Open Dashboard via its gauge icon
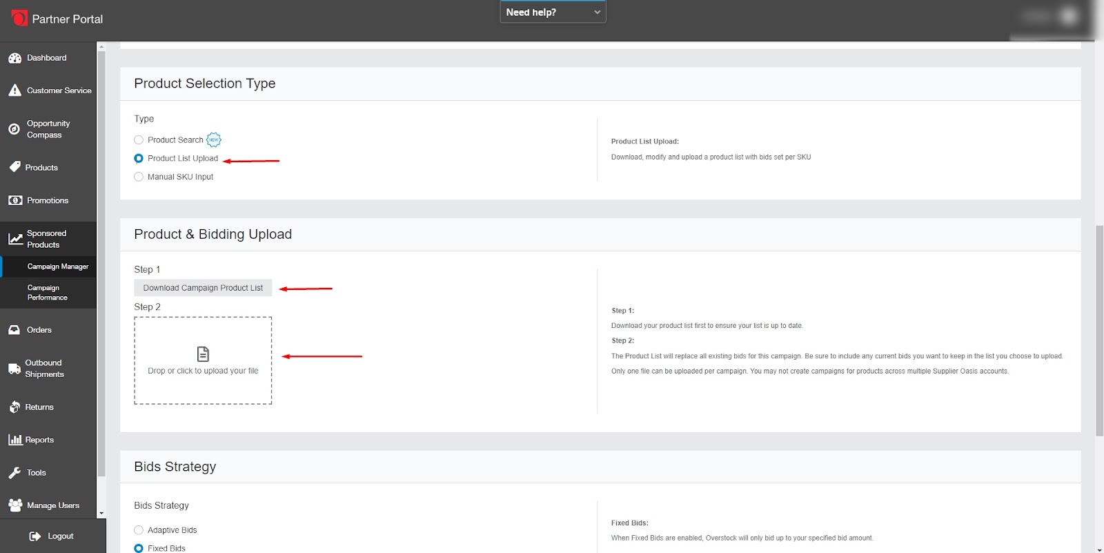The width and height of the screenshot is (1104, 553). coord(14,58)
